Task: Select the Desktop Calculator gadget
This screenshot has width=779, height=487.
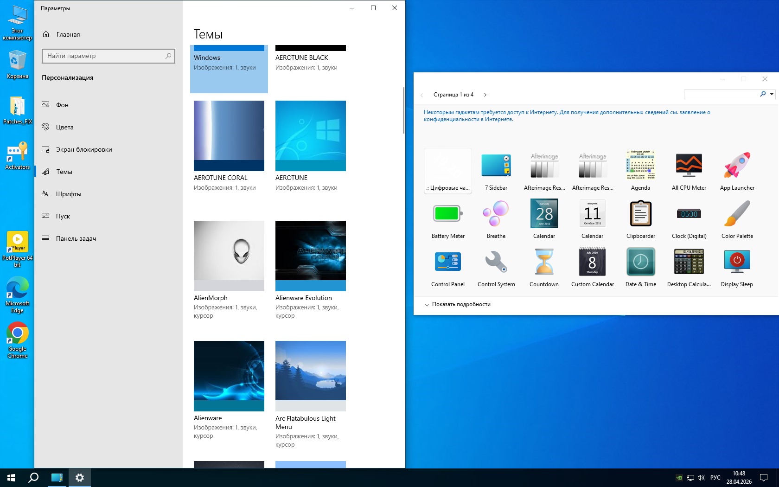Action: point(689,262)
